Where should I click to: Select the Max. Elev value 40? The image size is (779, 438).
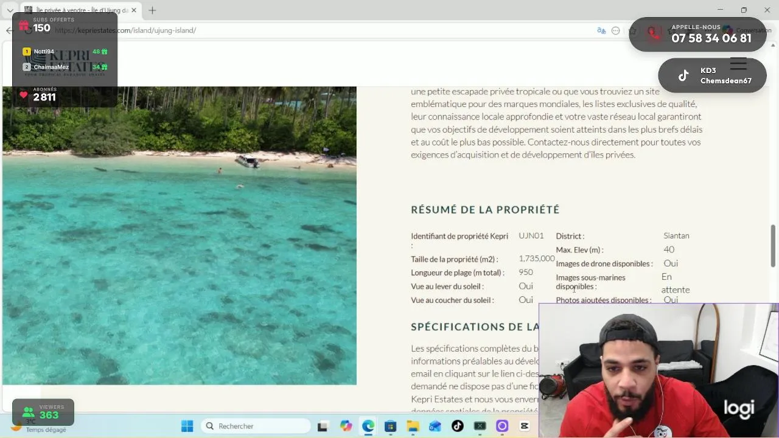669,249
